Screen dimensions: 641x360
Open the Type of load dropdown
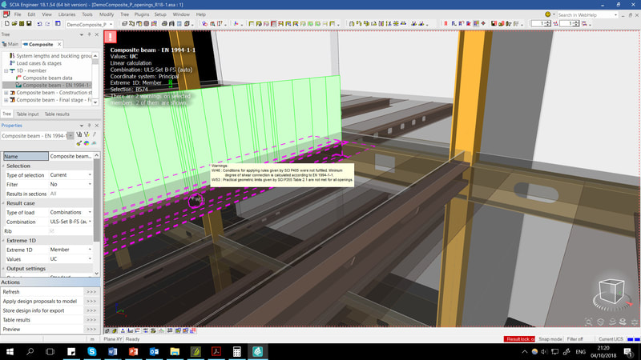(90, 212)
